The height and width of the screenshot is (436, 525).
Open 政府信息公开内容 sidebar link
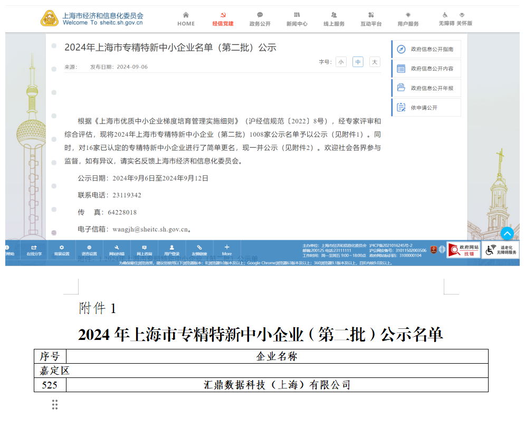click(426, 69)
